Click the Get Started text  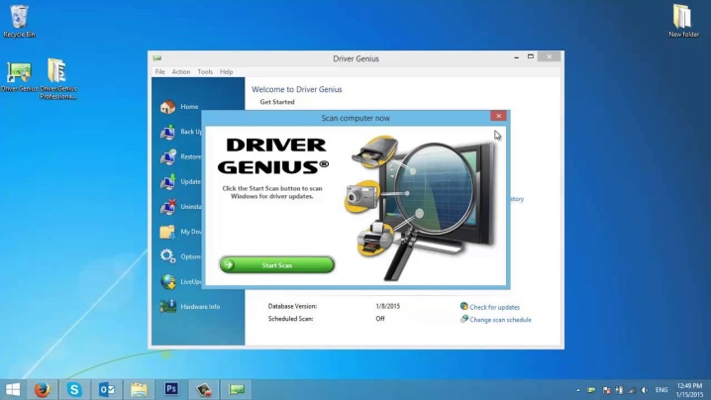(x=277, y=102)
